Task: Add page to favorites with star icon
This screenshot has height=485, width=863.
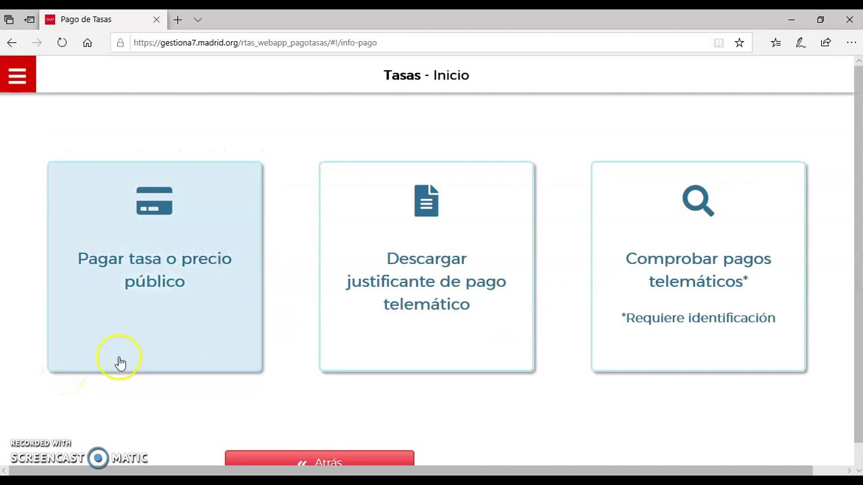Action: click(740, 42)
